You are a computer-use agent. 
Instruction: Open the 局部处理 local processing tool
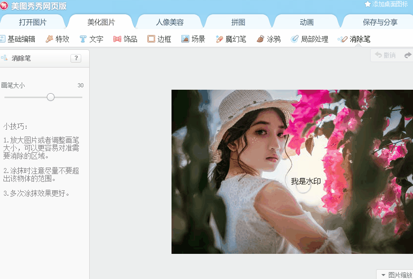coord(310,39)
